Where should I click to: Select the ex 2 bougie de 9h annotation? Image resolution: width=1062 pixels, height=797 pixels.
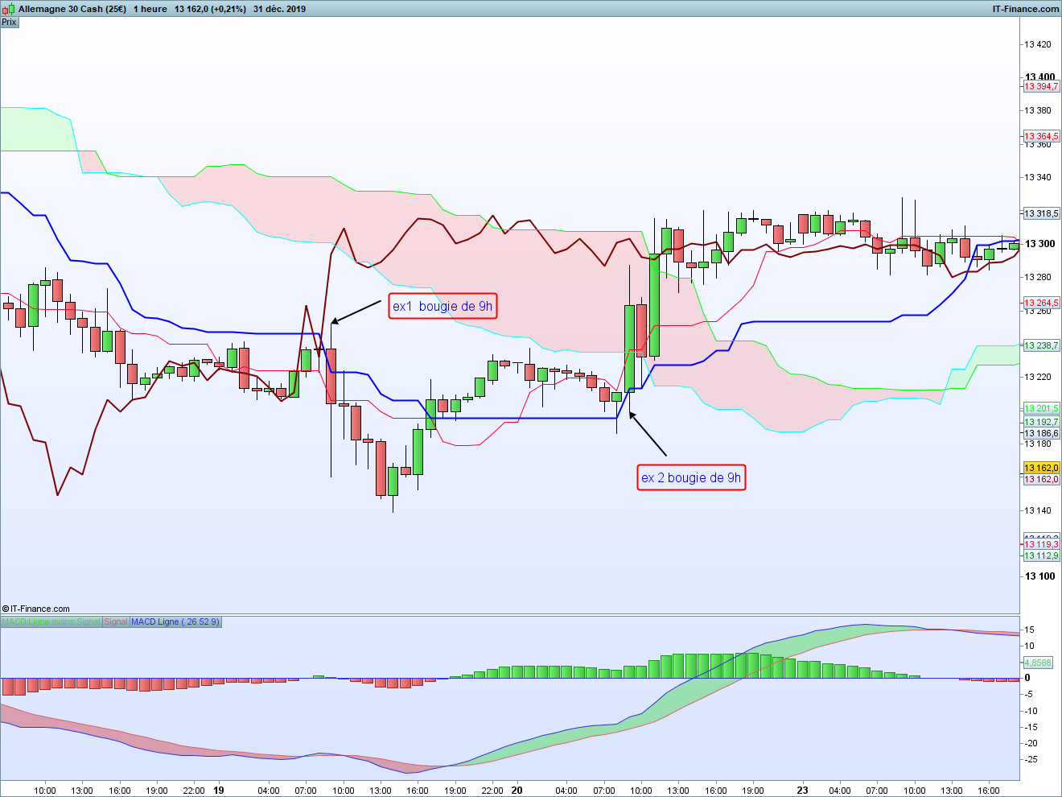(x=691, y=477)
